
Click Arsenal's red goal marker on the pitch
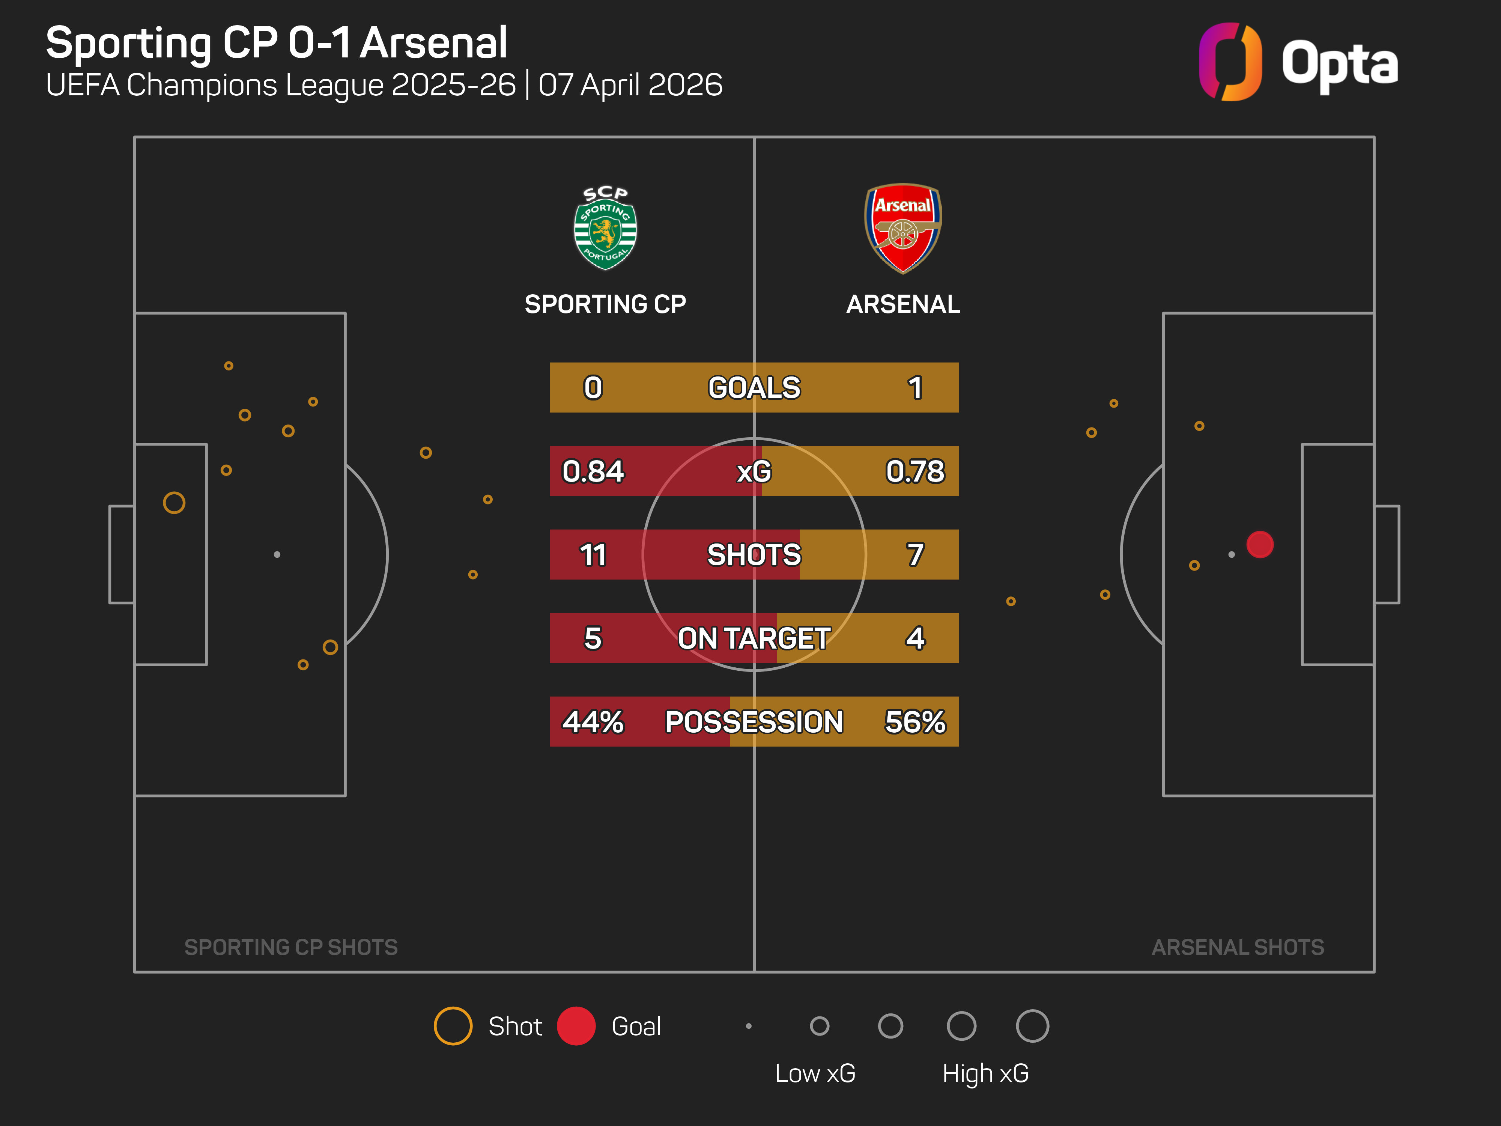coord(1259,544)
